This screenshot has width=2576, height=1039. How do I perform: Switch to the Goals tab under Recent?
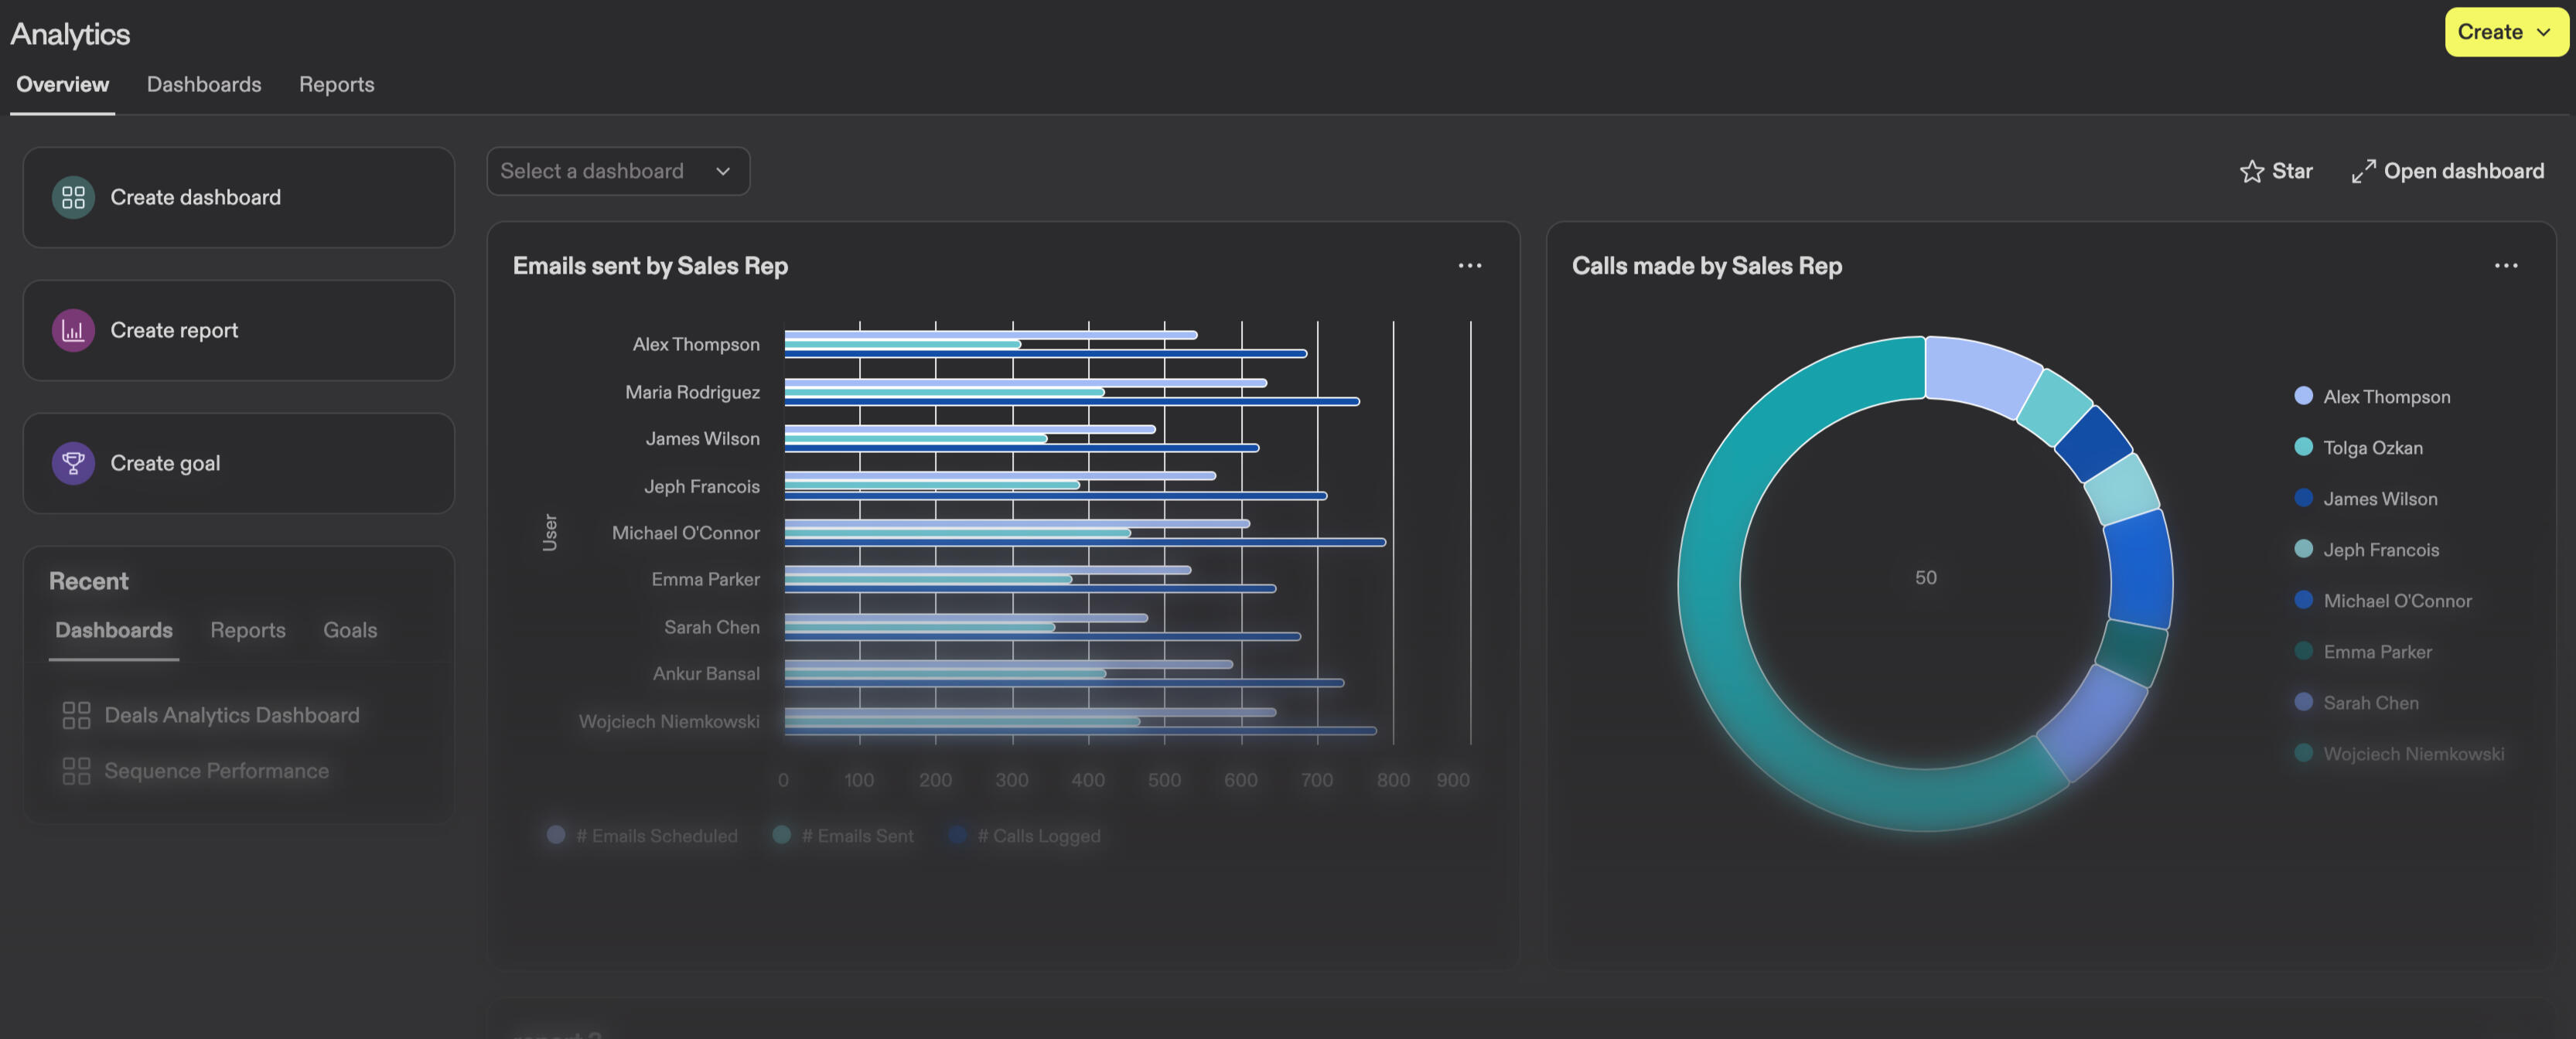(x=350, y=631)
